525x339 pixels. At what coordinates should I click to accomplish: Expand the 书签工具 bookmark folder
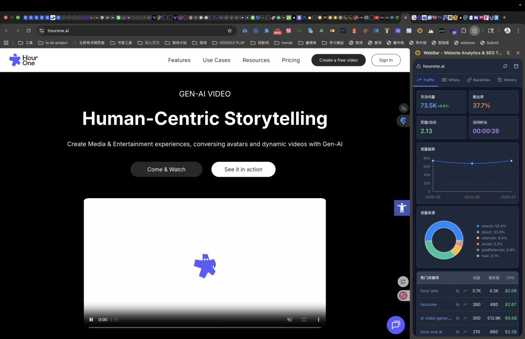tap(121, 43)
